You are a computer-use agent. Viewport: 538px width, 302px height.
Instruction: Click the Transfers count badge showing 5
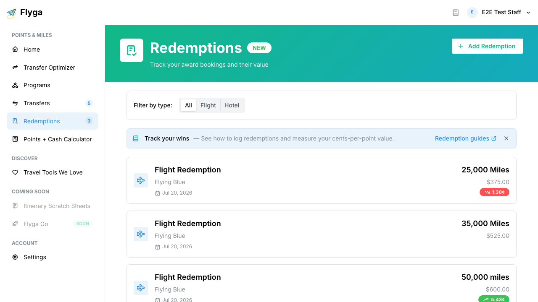click(x=89, y=103)
